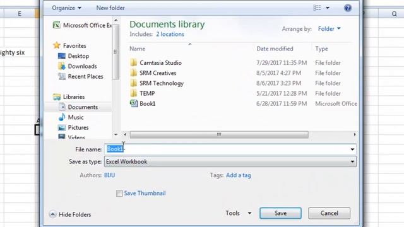The width and height of the screenshot is (404, 227).
Task: Open the Organize menu
Action: [x=66, y=8]
